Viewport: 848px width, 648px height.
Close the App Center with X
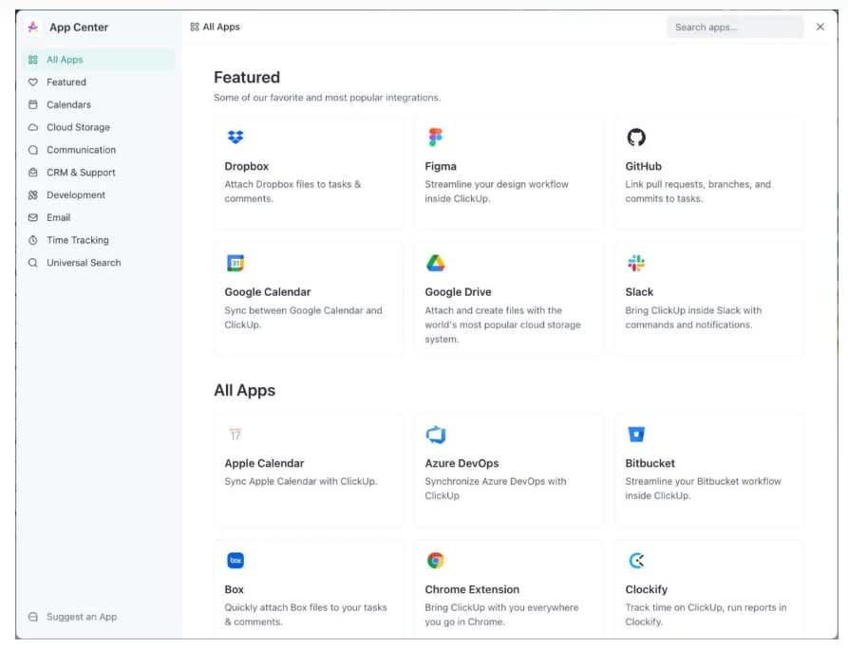coord(820,27)
